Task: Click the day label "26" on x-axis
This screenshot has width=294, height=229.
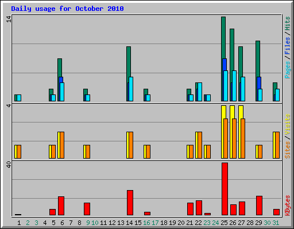Action: click(233, 223)
